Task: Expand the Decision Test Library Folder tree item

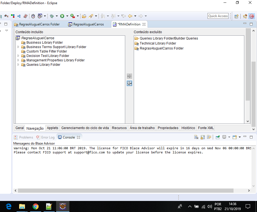Action: [19, 56]
